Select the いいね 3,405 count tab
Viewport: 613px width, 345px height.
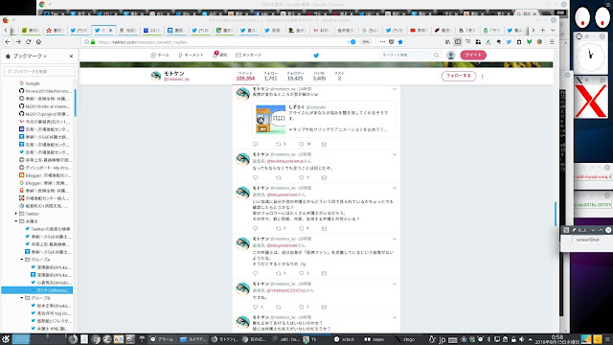pyautogui.click(x=319, y=76)
